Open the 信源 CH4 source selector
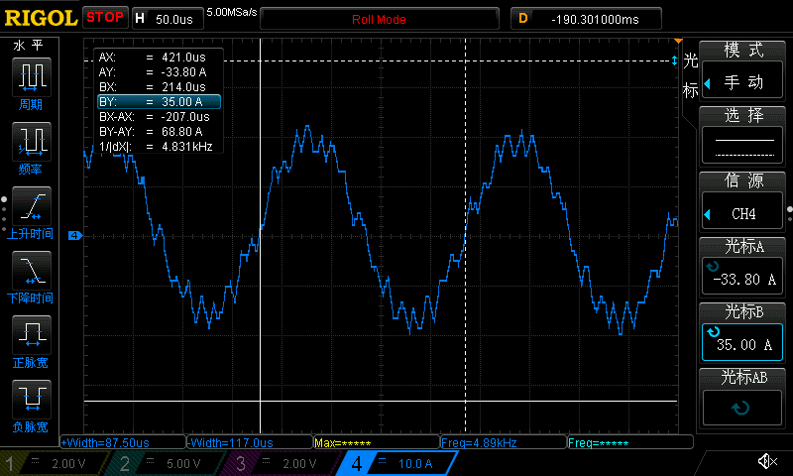The width and height of the screenshot is (793, 476). tap(741, 210)
